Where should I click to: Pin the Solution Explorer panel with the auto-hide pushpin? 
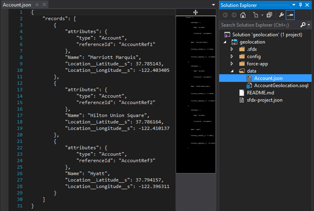pos(301,5)
